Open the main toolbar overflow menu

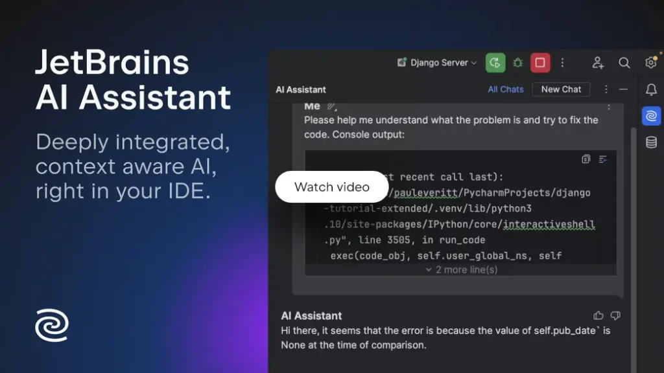(563, 62)
